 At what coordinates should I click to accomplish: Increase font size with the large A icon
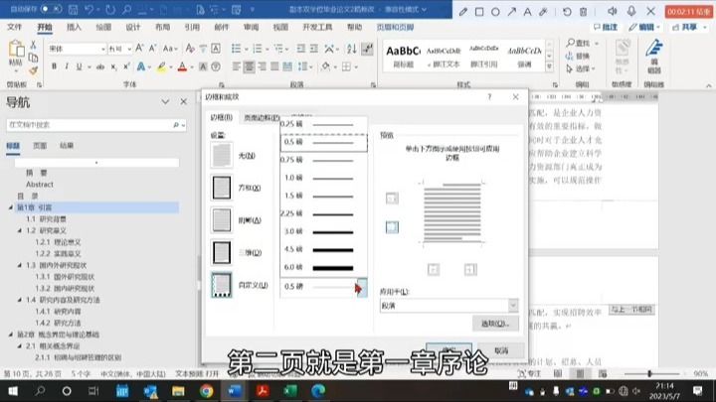pos(140,48)
